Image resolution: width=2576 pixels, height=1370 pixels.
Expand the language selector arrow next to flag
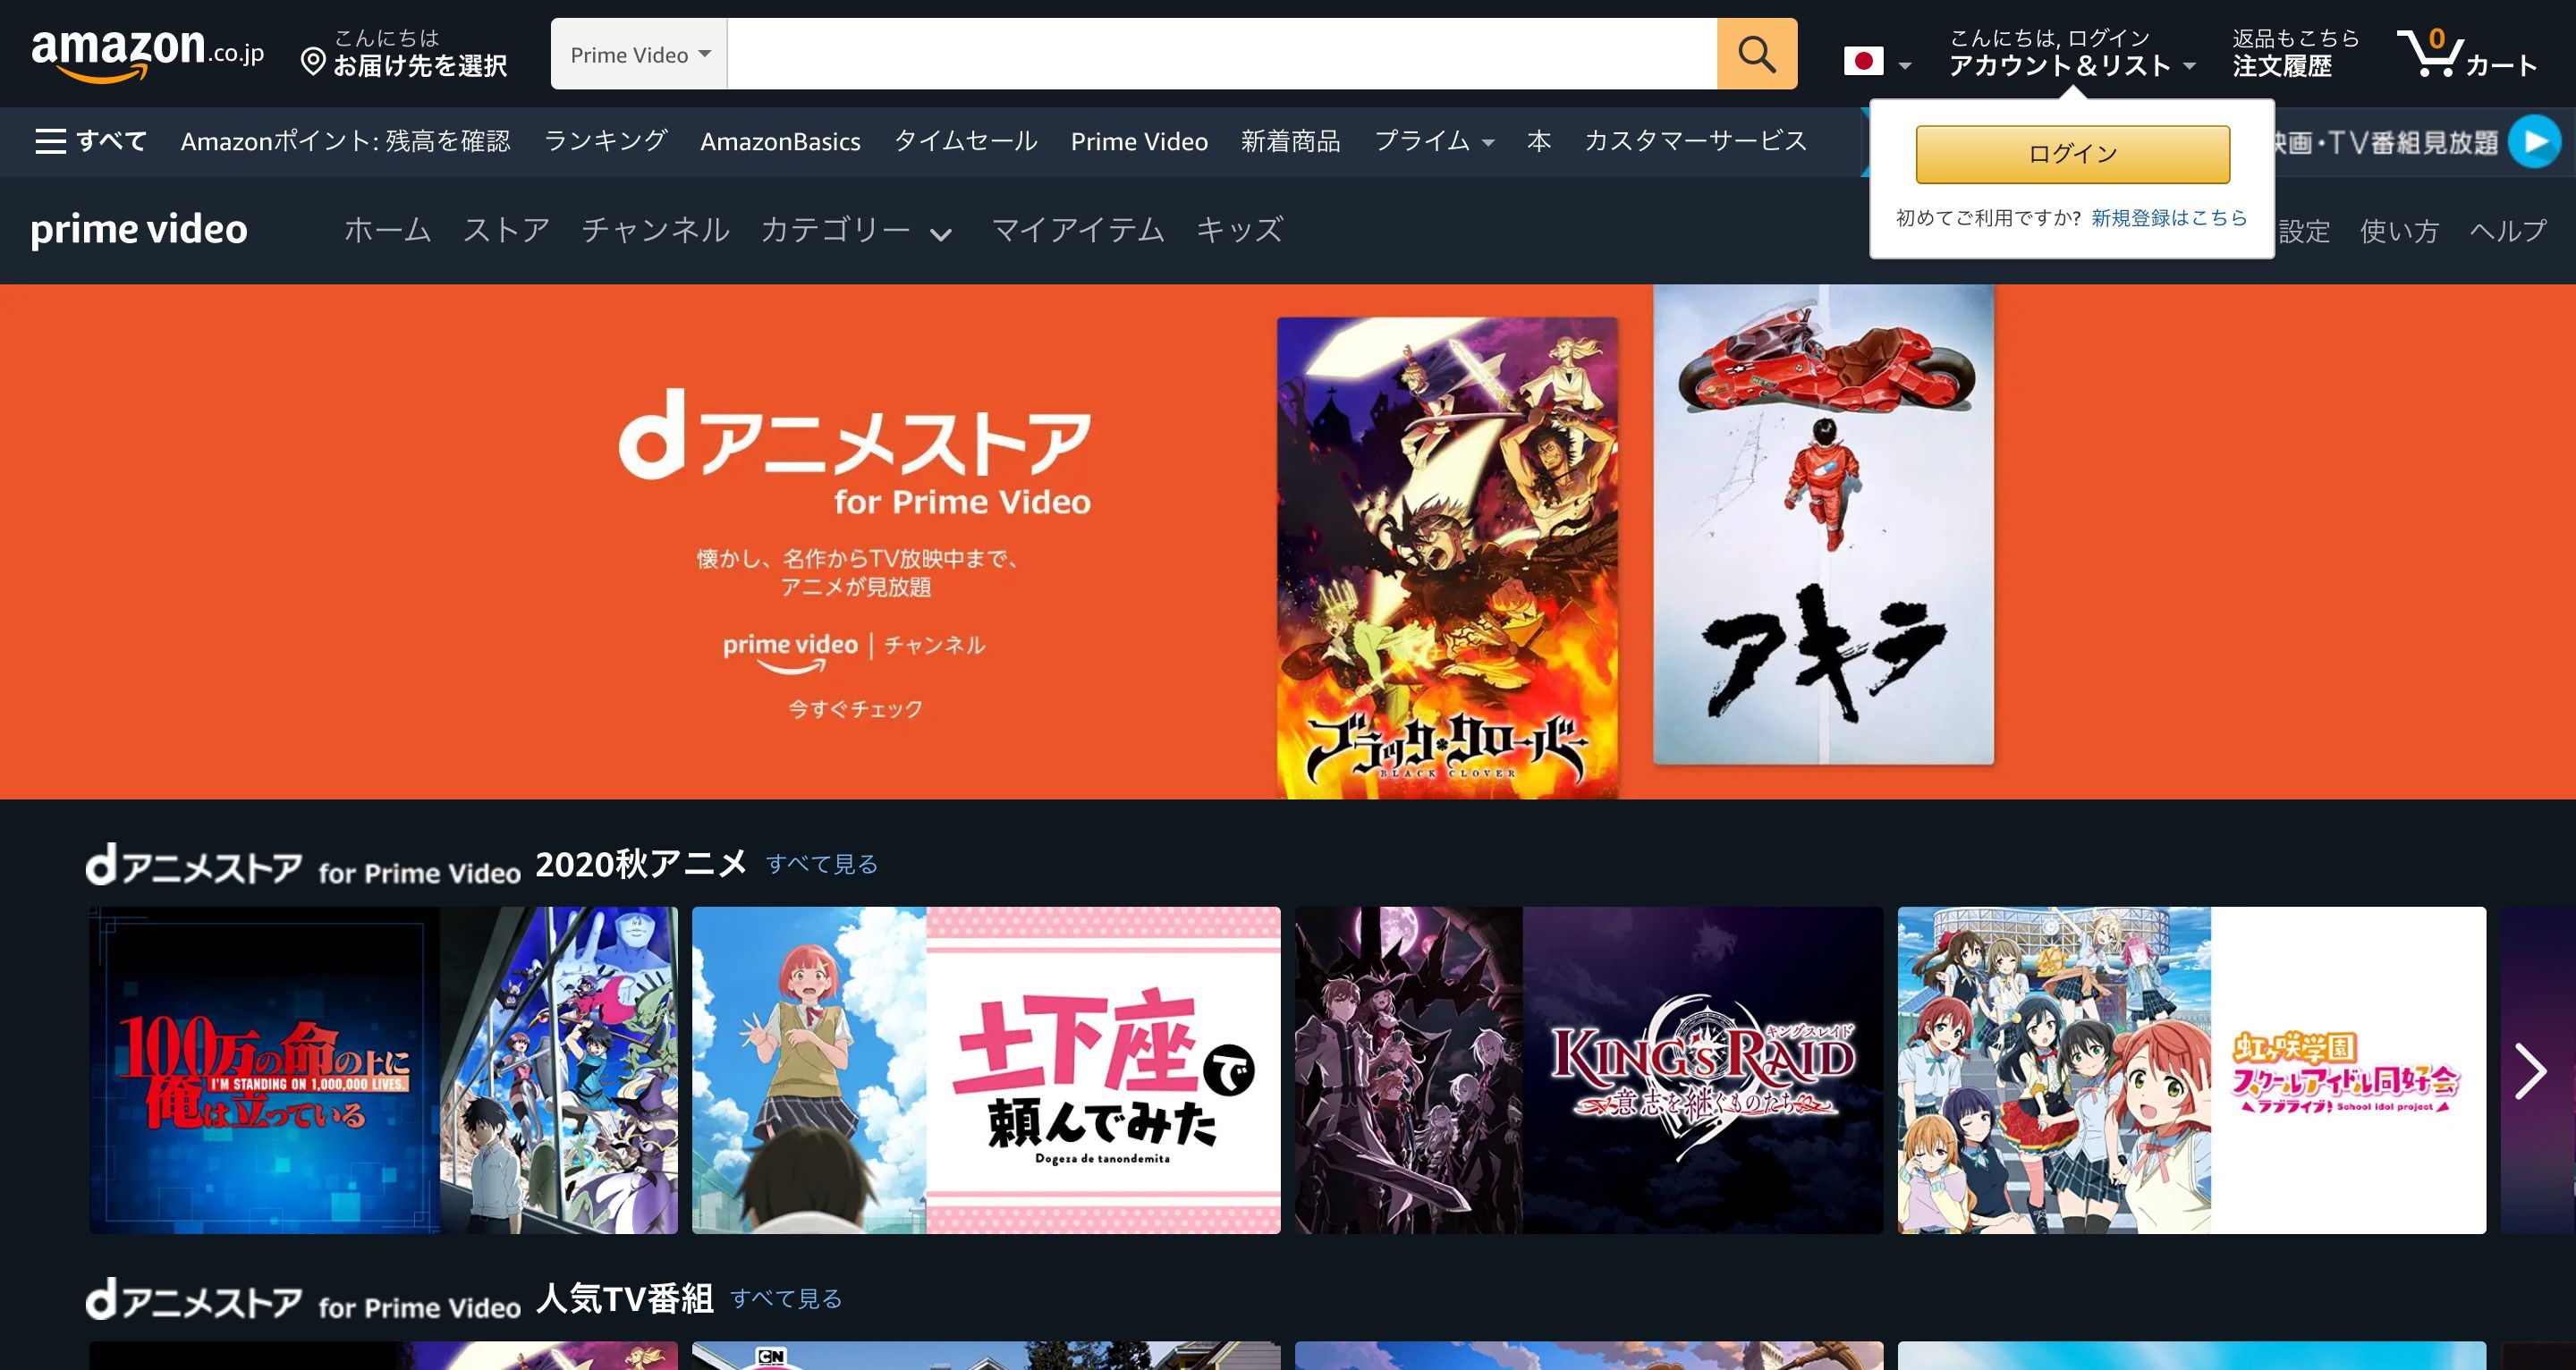(1904, 66)
